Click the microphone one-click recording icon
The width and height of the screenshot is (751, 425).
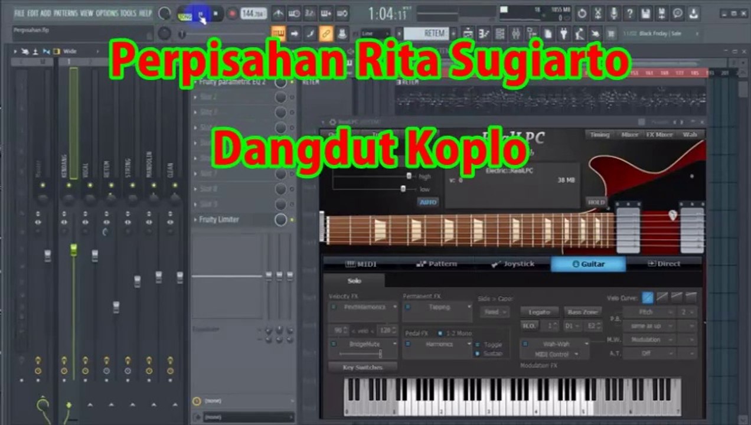[x=615, y=13]
